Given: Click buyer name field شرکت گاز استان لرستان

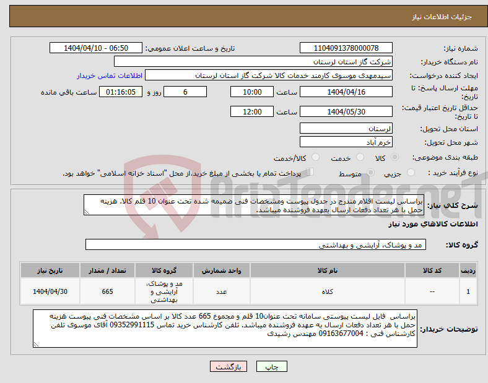Looking at the screenshot, I should tap(253, 61).
